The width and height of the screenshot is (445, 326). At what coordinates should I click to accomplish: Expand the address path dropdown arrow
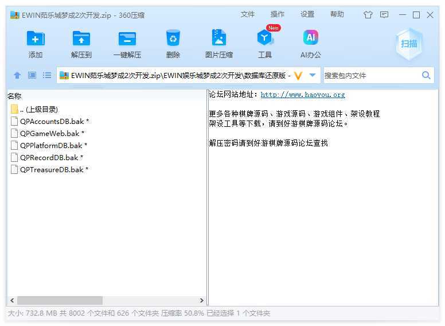point(313,75)
